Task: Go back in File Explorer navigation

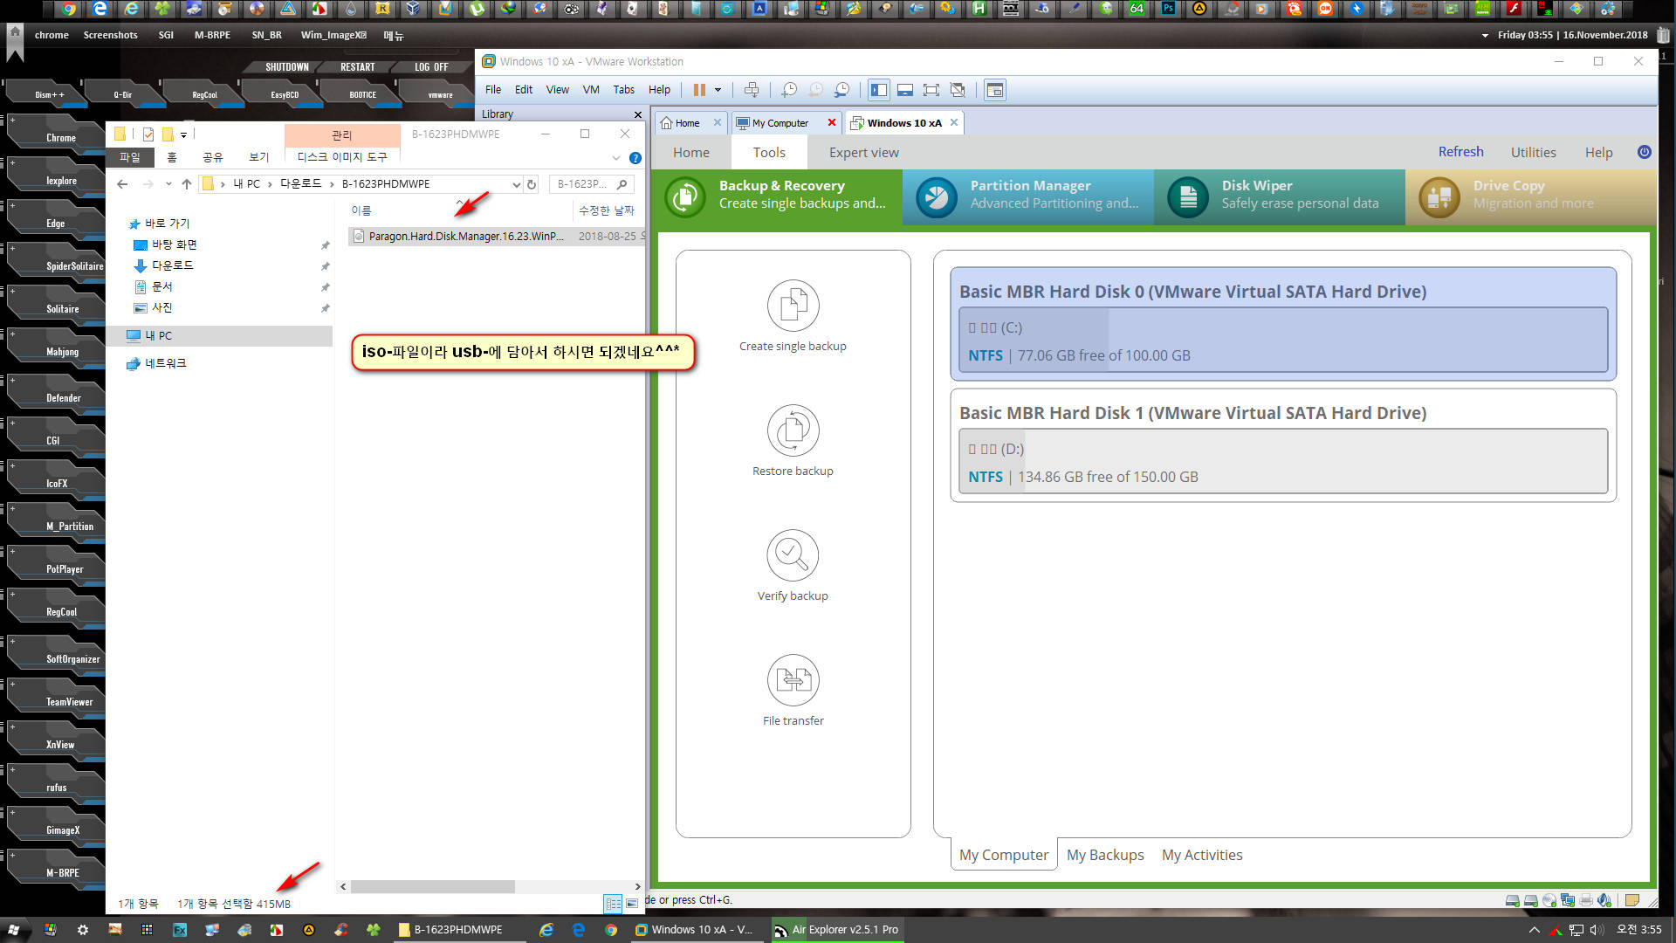Action: [x=122, y=184]
